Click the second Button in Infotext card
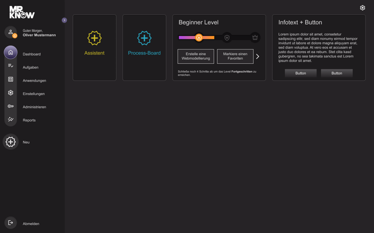Viewport: 374px width, 233px height. [337, 73]
